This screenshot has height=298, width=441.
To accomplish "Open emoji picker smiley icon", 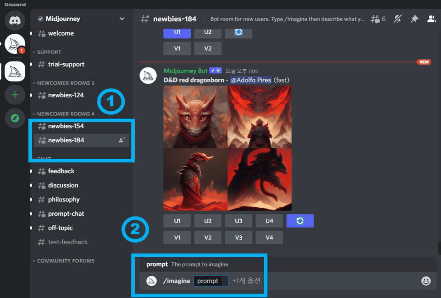I will point(426,280).
